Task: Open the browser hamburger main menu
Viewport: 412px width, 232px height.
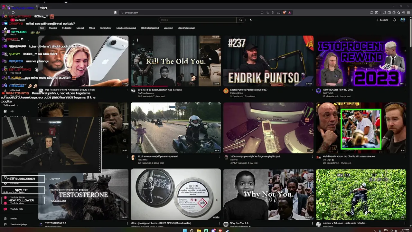Action: point(408,13)
